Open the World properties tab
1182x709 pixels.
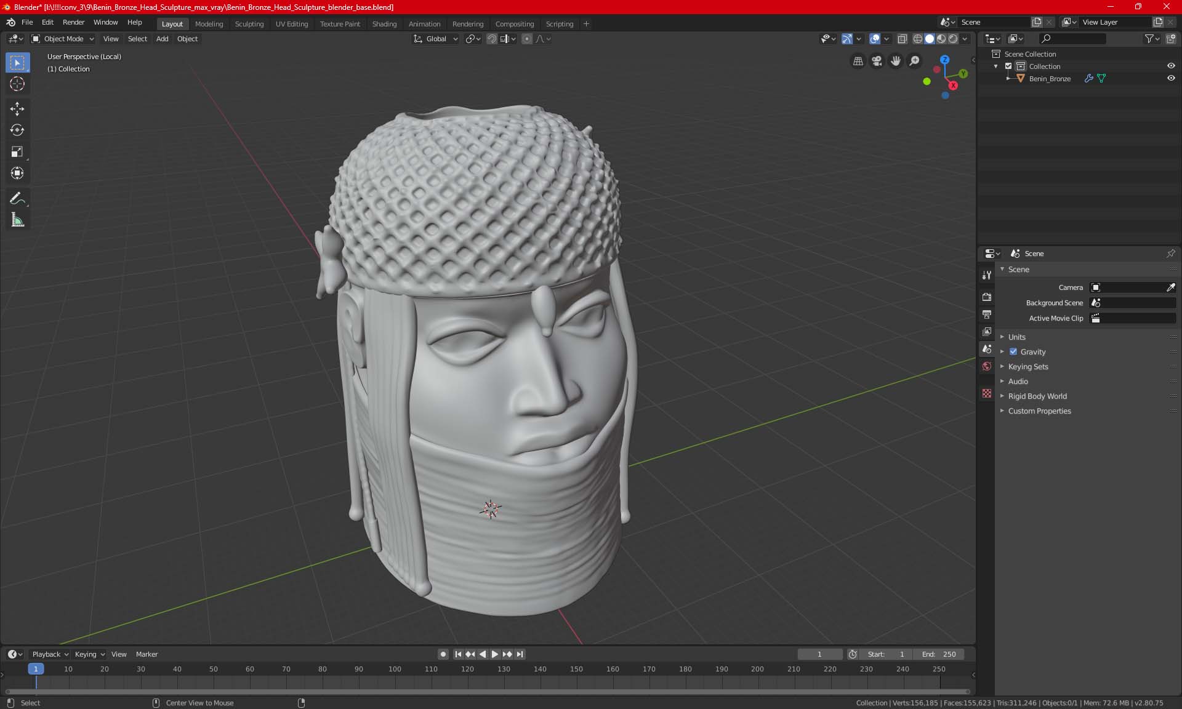[x=987, y=366]
